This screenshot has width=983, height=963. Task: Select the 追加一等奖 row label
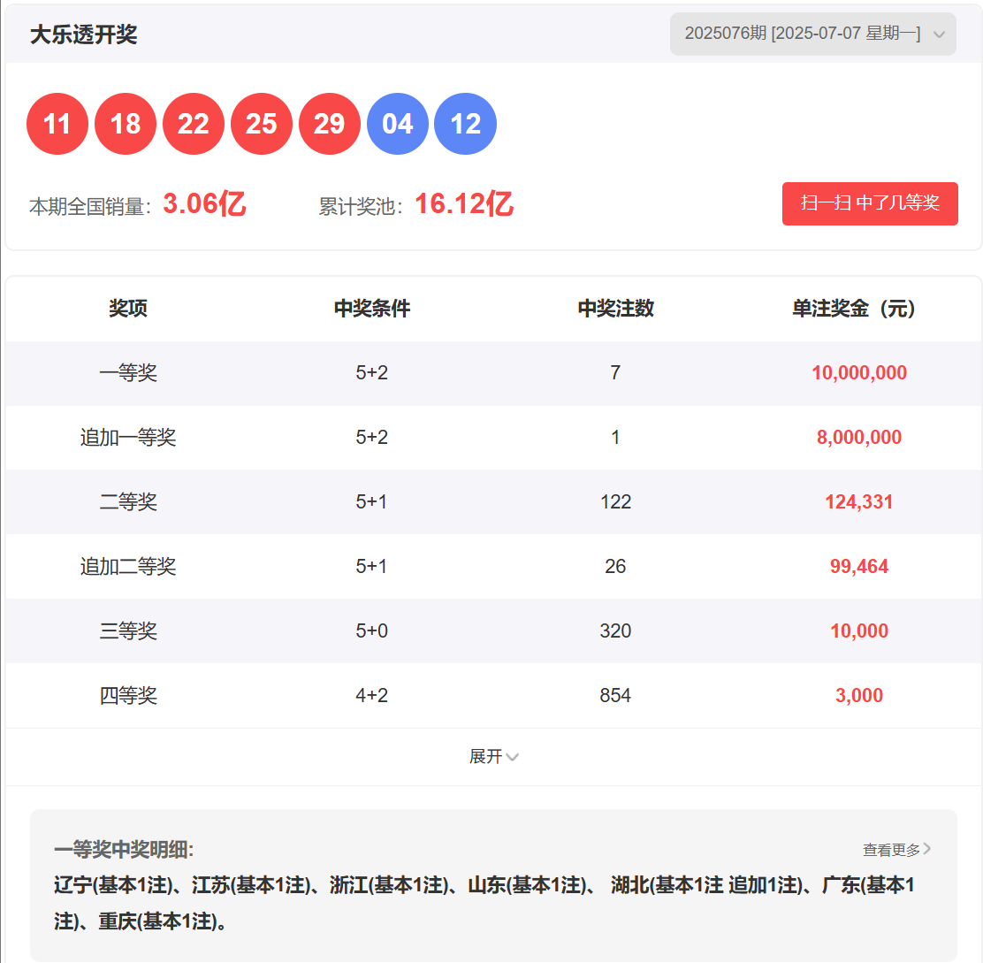[x=128, y=437]
